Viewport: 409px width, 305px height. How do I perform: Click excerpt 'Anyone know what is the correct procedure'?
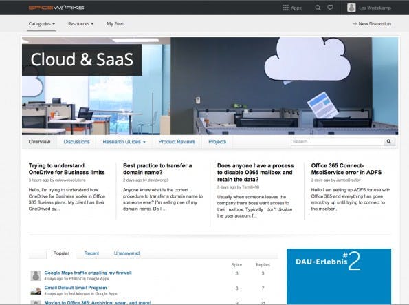click(163, 199)
